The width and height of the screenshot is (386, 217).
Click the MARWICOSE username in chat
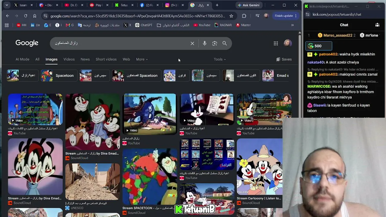tap(319, 86)
